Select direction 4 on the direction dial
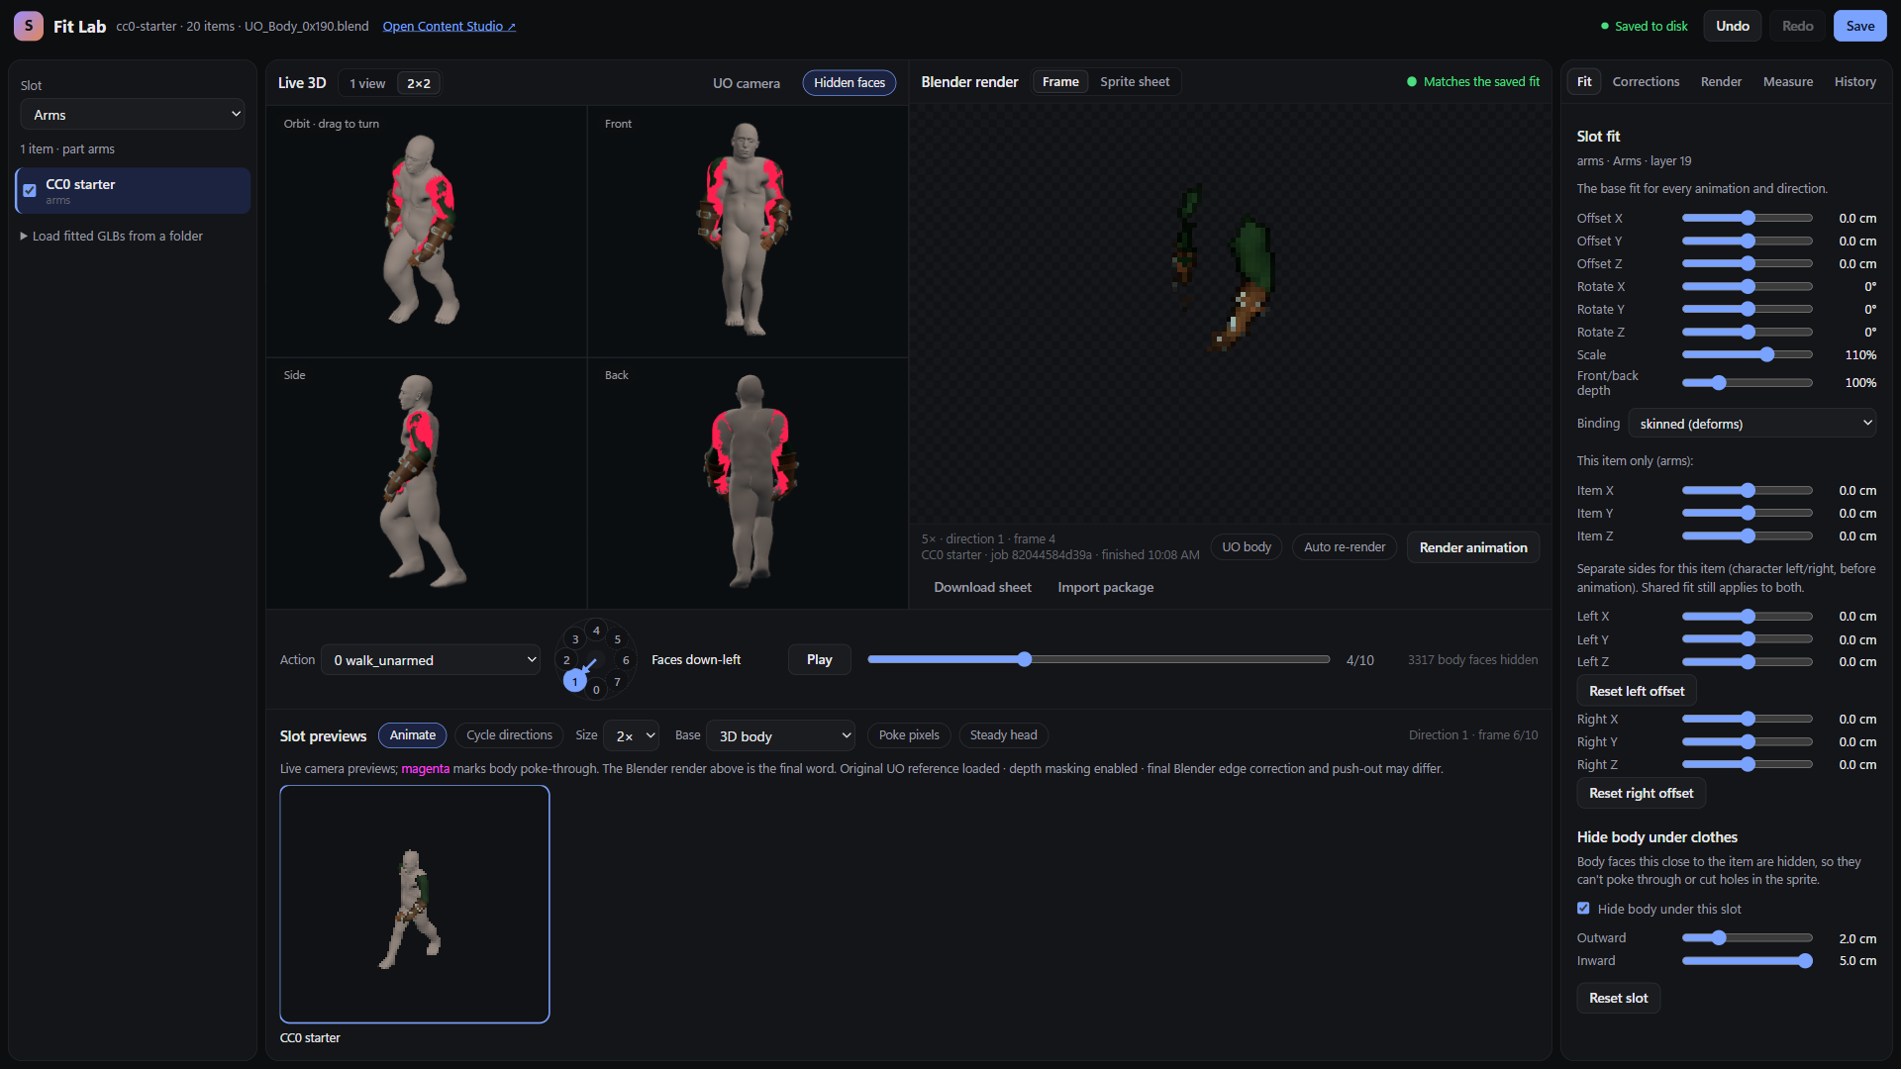The height and width of the screenshot is (1069, 1901). click(596, 630)
